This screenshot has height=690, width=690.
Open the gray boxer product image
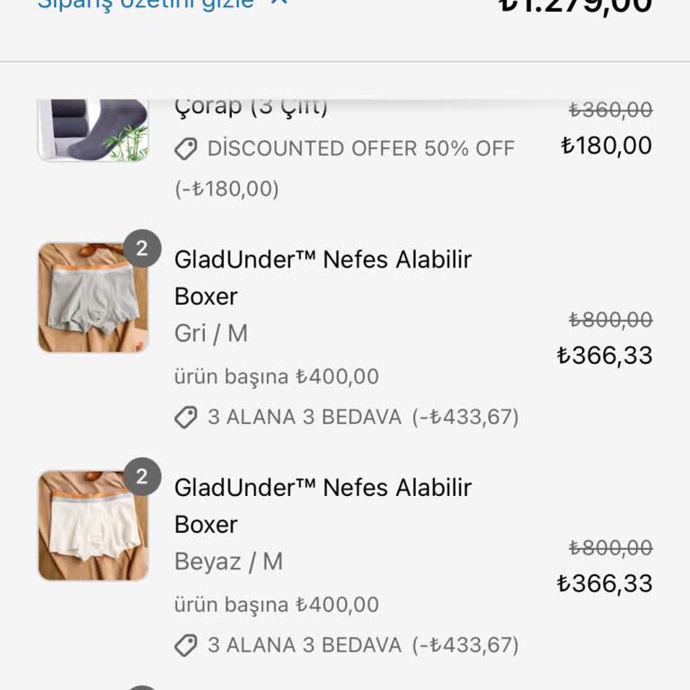tap(93, 297)
